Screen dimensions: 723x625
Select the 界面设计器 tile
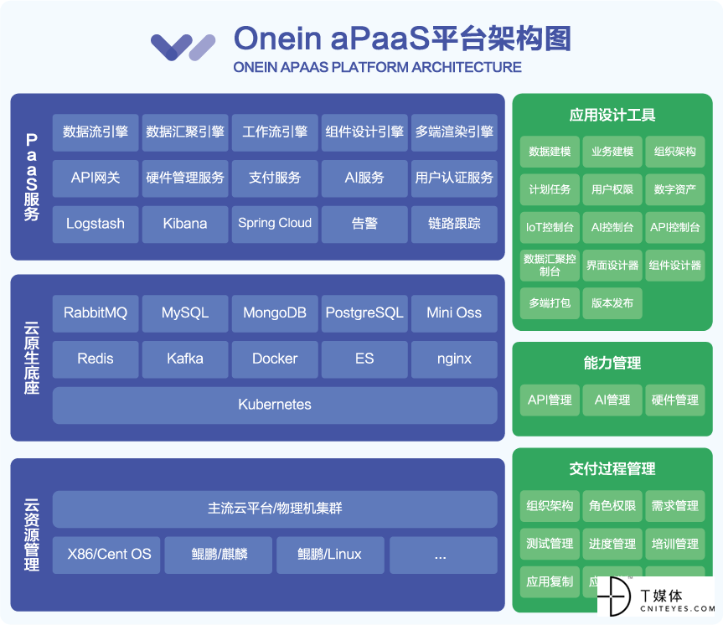[x=612, y=266]
